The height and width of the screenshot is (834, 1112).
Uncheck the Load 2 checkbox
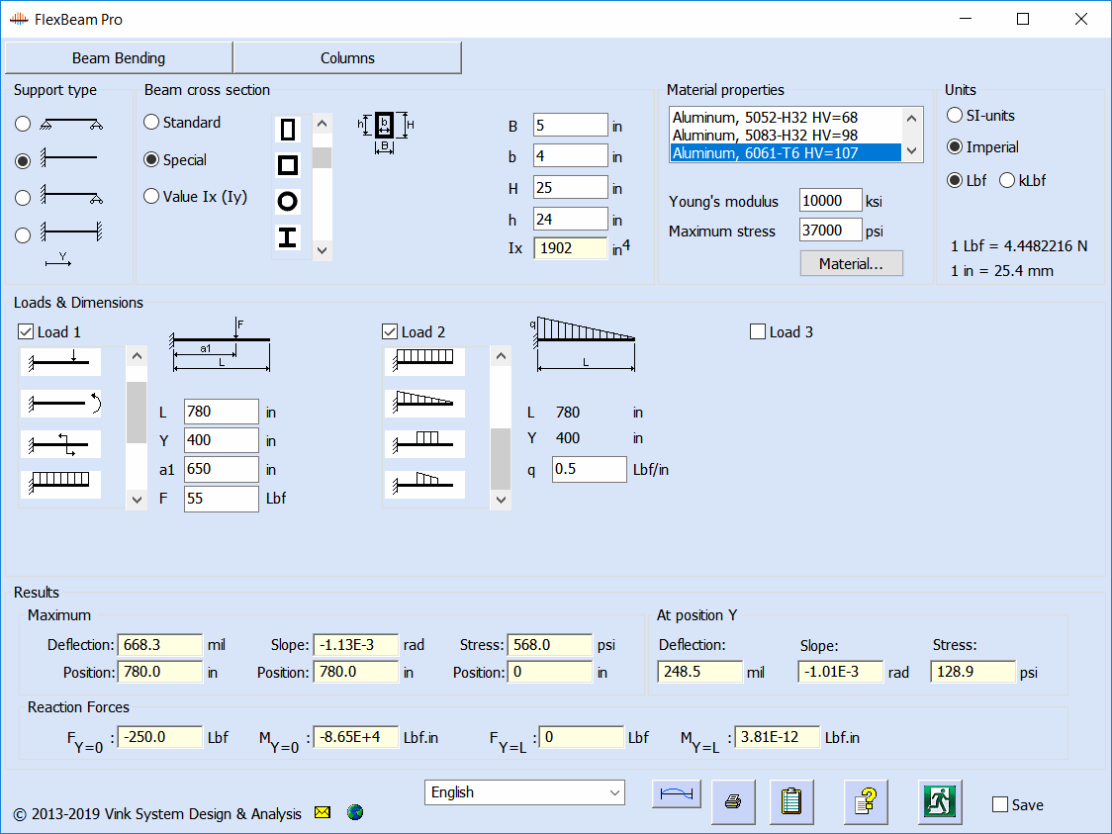click(x=391, y=332)
